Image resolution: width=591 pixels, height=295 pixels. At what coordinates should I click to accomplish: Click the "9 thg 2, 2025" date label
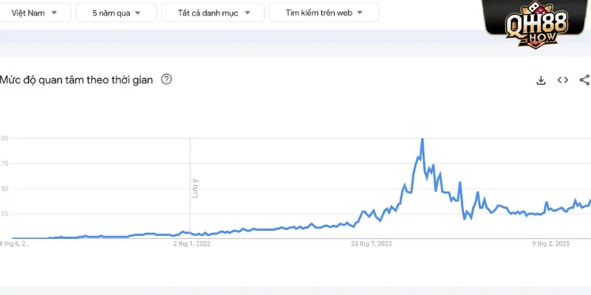pos(551,243)
